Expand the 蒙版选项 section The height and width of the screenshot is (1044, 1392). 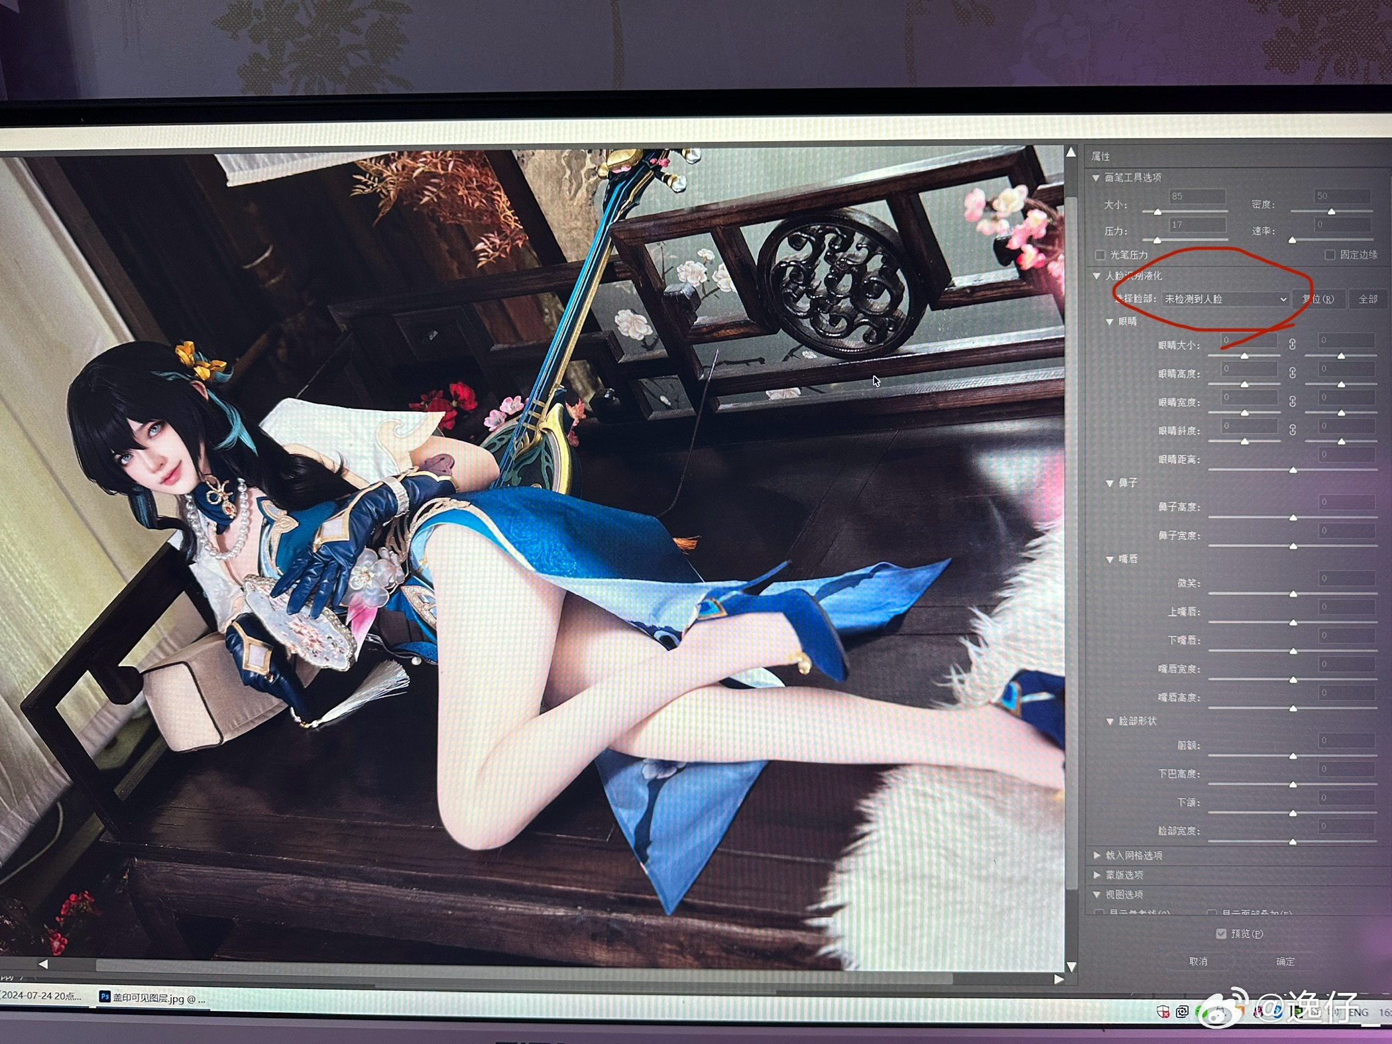point(1096,875)
